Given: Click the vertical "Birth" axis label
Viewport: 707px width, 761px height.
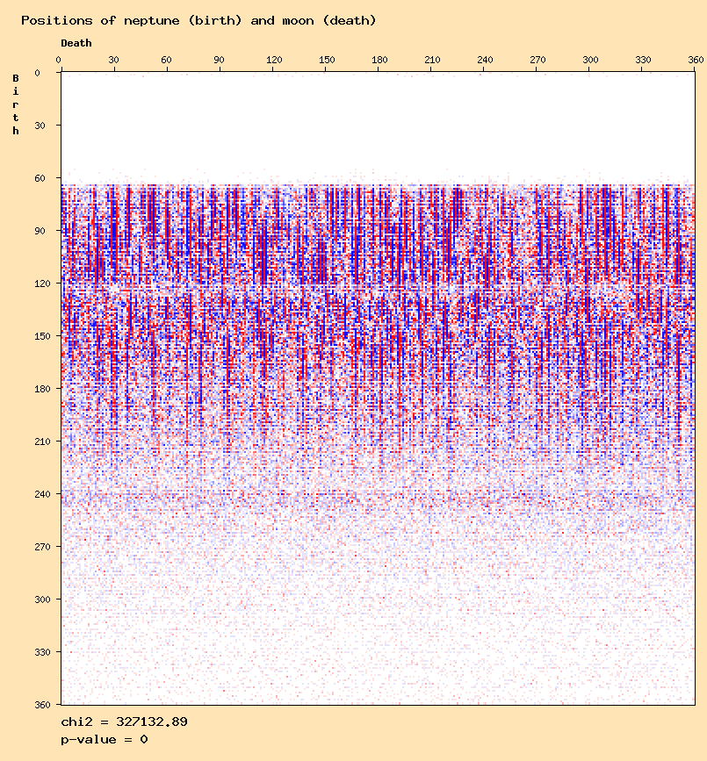Looking at the screenshot, I should point(16,104).
